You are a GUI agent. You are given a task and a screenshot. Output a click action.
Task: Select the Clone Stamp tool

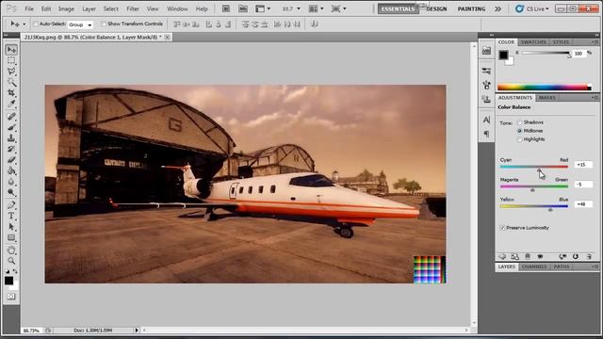coord(11,138)
